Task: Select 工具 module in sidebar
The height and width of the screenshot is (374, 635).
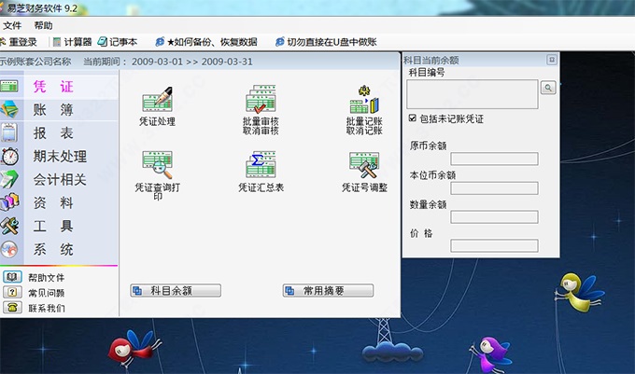Action: (x=53, y=226)
